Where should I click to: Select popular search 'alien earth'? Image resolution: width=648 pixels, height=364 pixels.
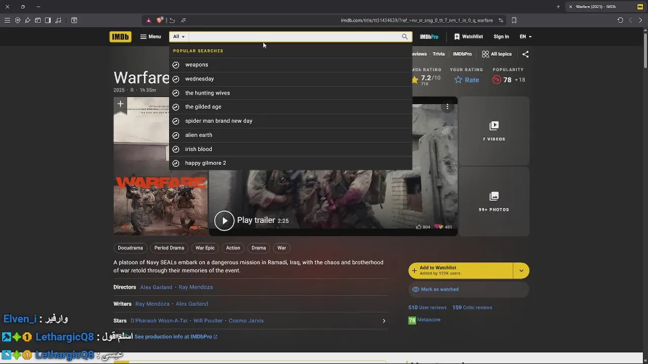tap(291, 135)
